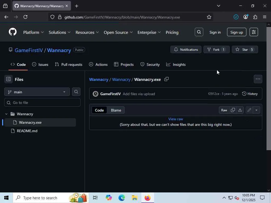Copy raw file contents icon
This screenshot has height=203, width=271.
pos(233,110)
